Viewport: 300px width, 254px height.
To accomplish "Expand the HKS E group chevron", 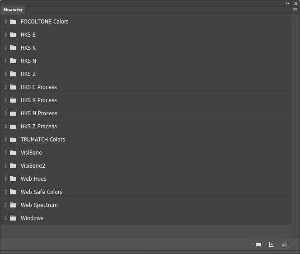I will [x=5, y=35].
